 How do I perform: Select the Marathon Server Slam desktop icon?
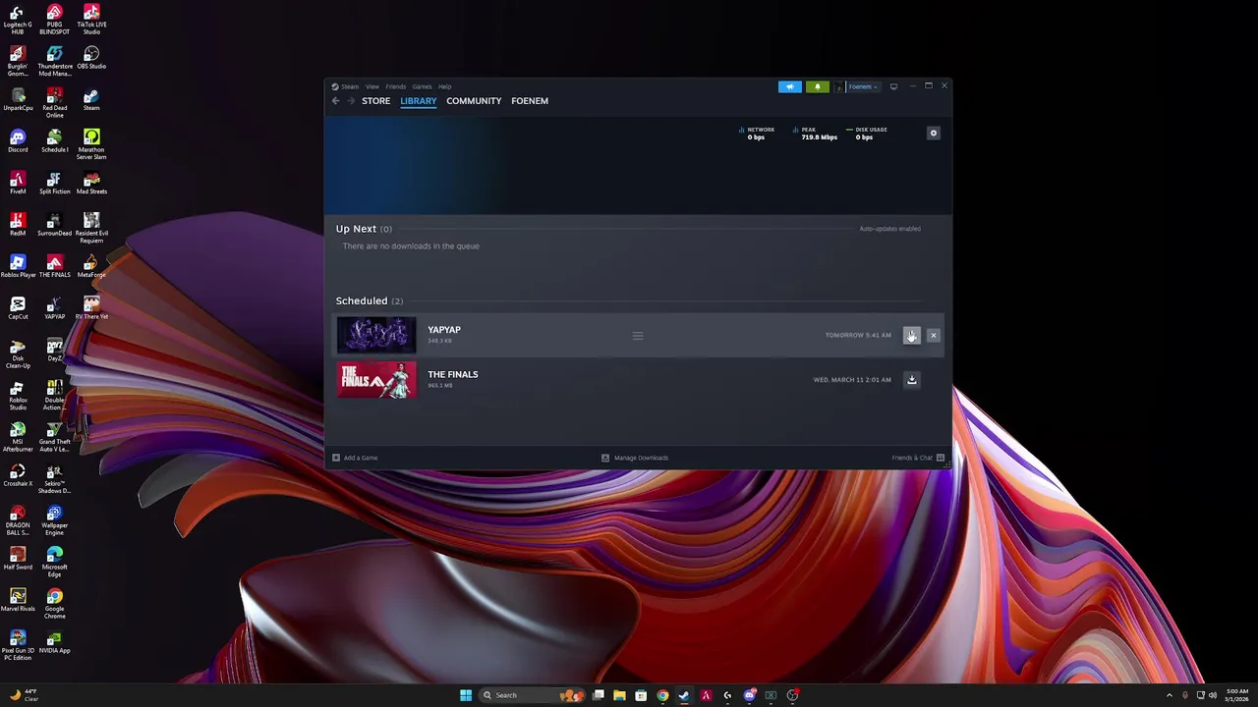91,145
